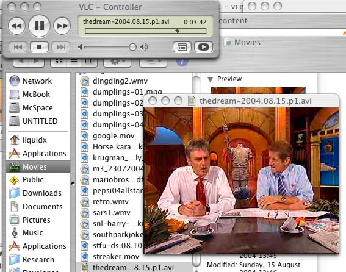Open Applications below Music in the sidebar

(x=38, y=246)
